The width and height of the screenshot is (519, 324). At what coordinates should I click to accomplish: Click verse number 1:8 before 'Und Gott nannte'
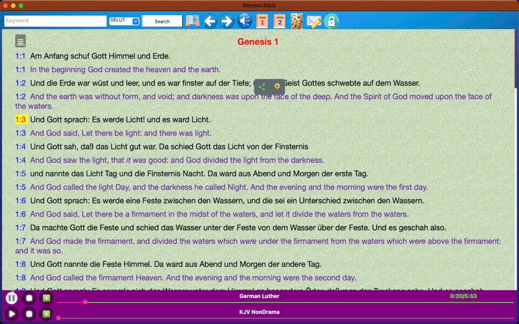click(x=20, y=264)
